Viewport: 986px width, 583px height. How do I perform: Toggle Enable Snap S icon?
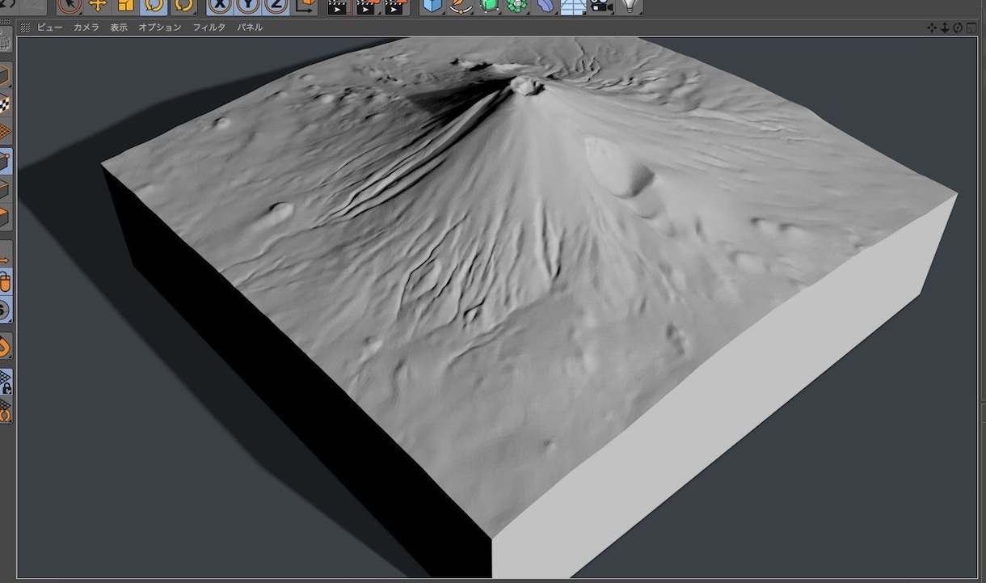[6, 310]
